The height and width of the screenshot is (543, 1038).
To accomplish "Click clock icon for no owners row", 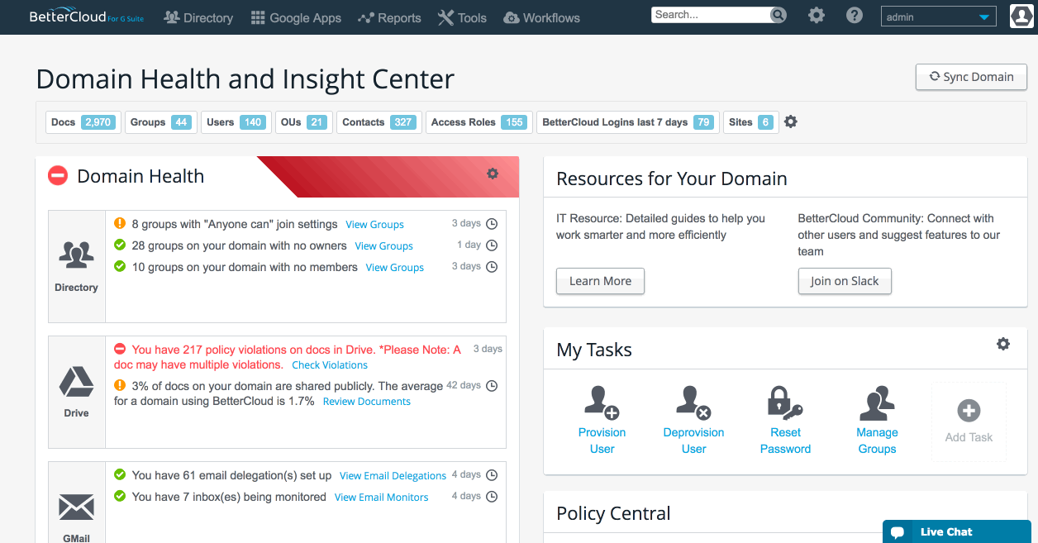I will pyautogui.click(x=492, y=245).
